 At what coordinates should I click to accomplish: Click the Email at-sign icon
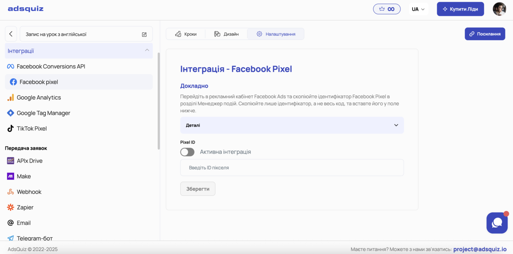tap(11, 223)
